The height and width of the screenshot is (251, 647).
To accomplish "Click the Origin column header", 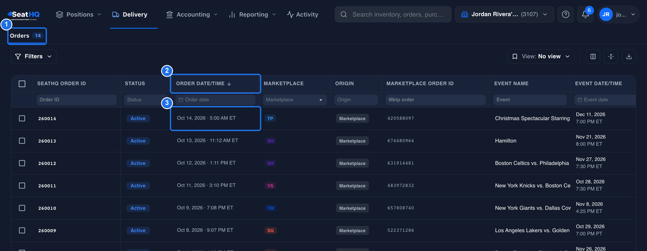I will coord(345,83).
